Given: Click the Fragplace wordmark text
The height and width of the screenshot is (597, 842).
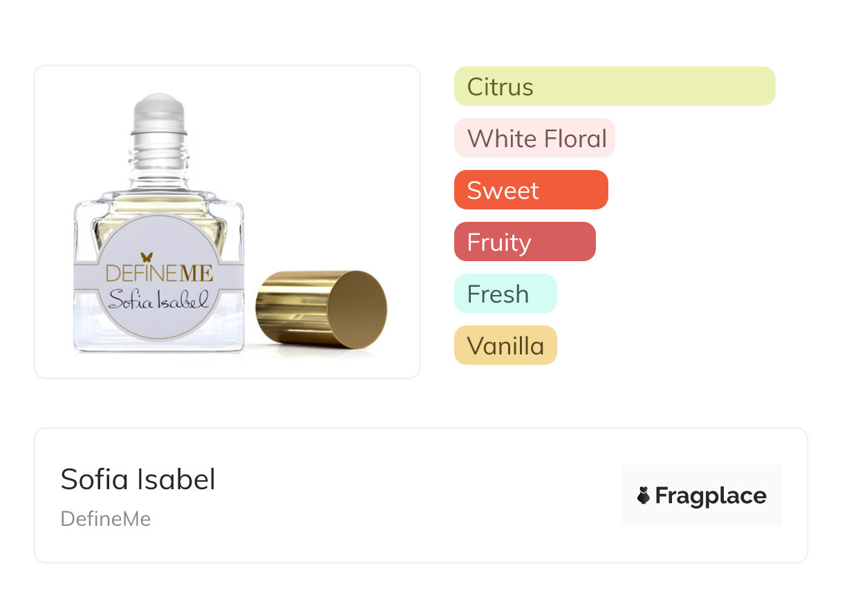Looking at the screenshot, I should tap(711, 495).
